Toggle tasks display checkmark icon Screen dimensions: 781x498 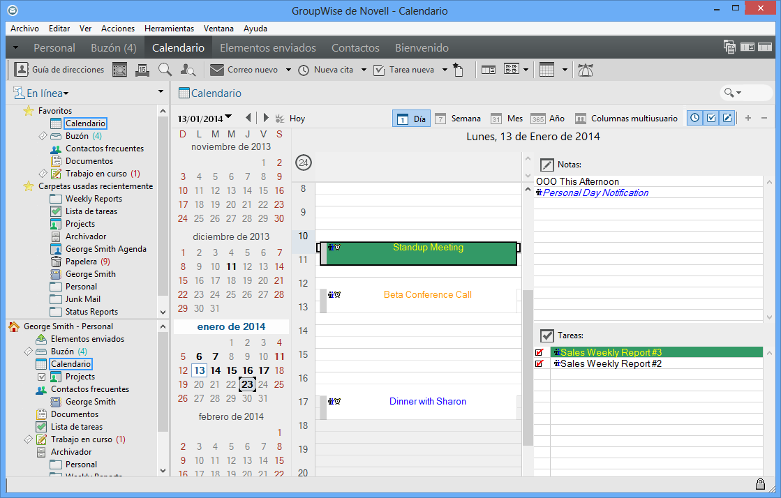point(711,118)
